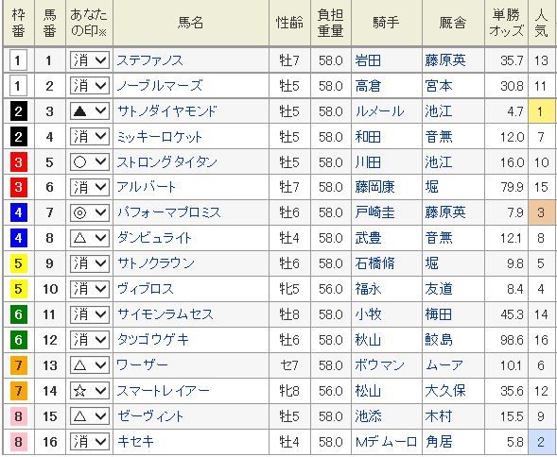The image size is (557, 457).
Task: Open stable link ムーア
Action: [x=444, y=365]
